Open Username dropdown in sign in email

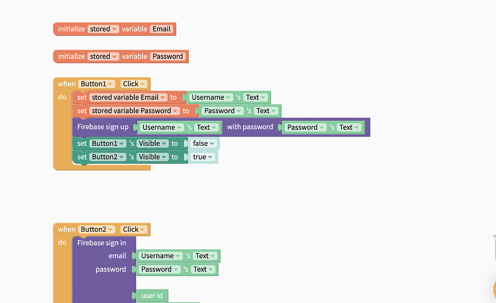[x=160, y=256]
